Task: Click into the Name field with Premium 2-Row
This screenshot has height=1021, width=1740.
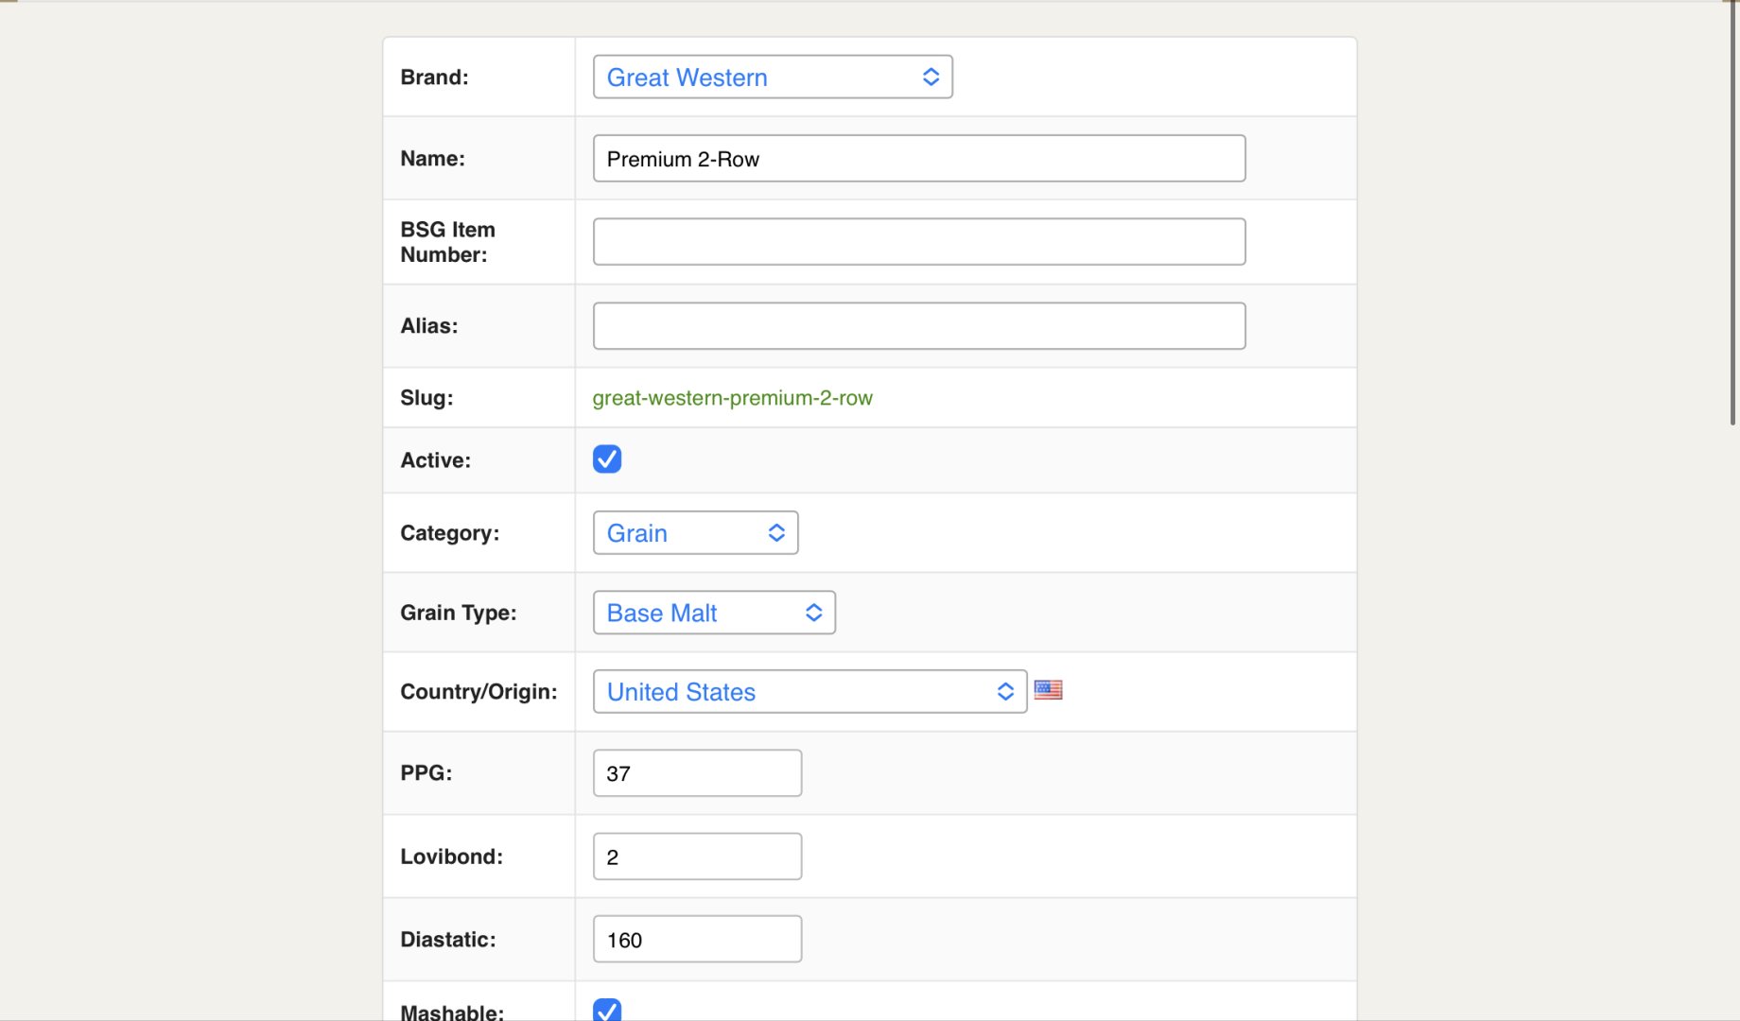Action: (x=918, y=159)
